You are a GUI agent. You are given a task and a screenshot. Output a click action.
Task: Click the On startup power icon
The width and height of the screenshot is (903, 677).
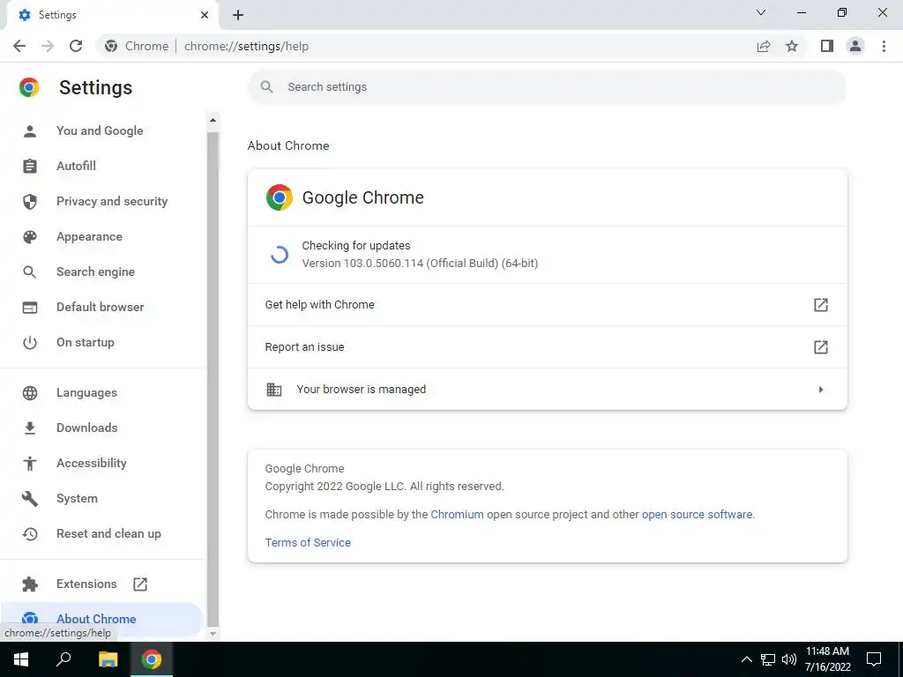(x=30, y=343)
